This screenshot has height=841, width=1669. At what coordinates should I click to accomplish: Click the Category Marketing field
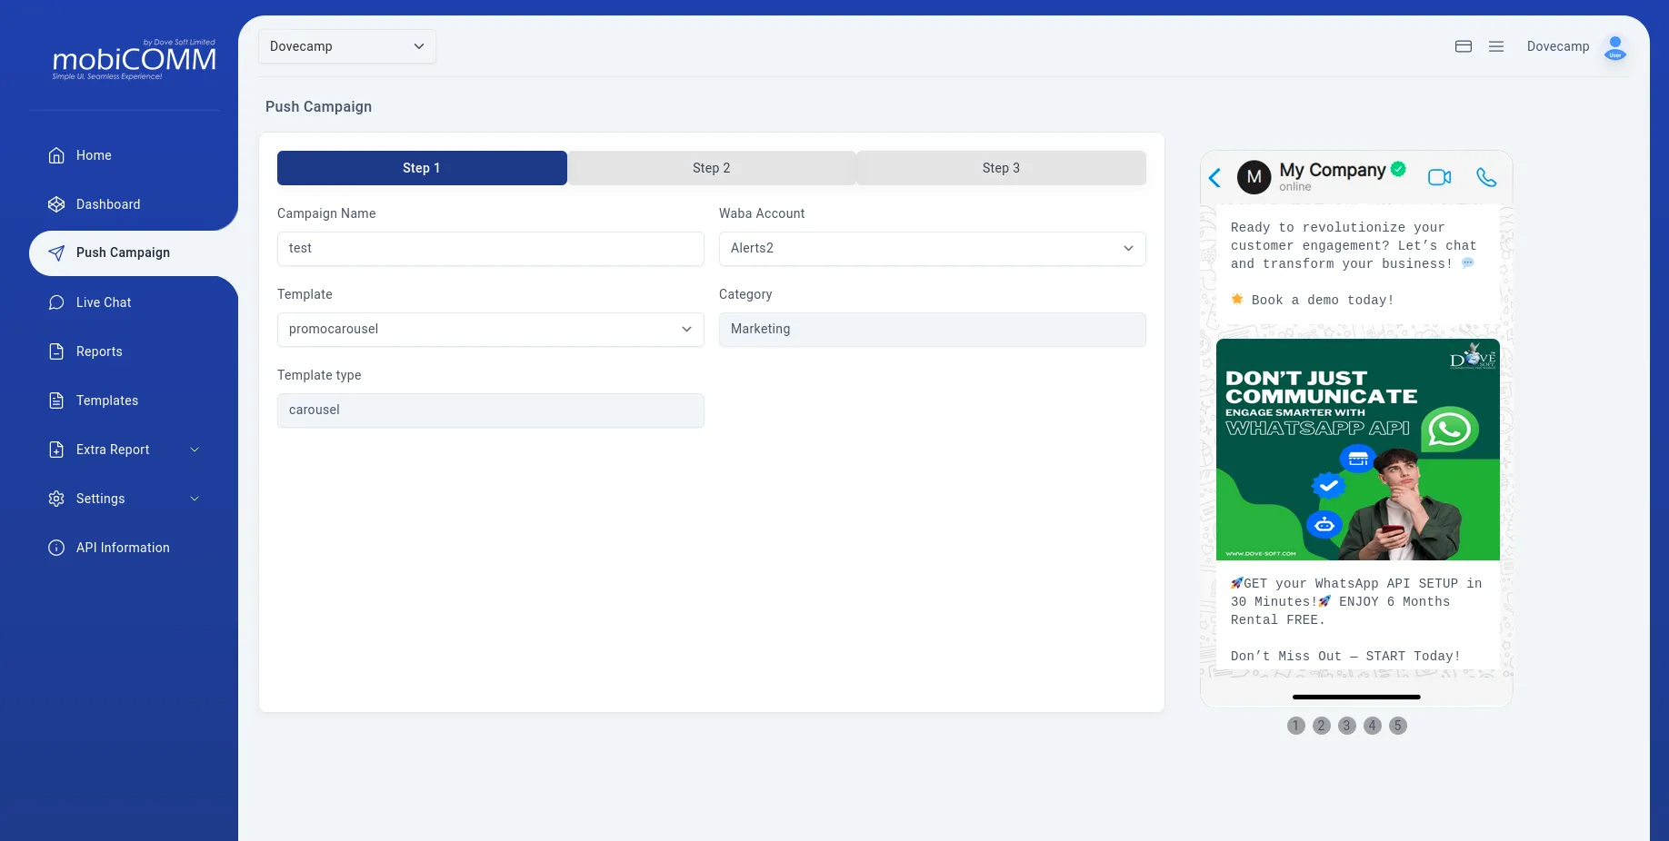[x=933, y=330]
